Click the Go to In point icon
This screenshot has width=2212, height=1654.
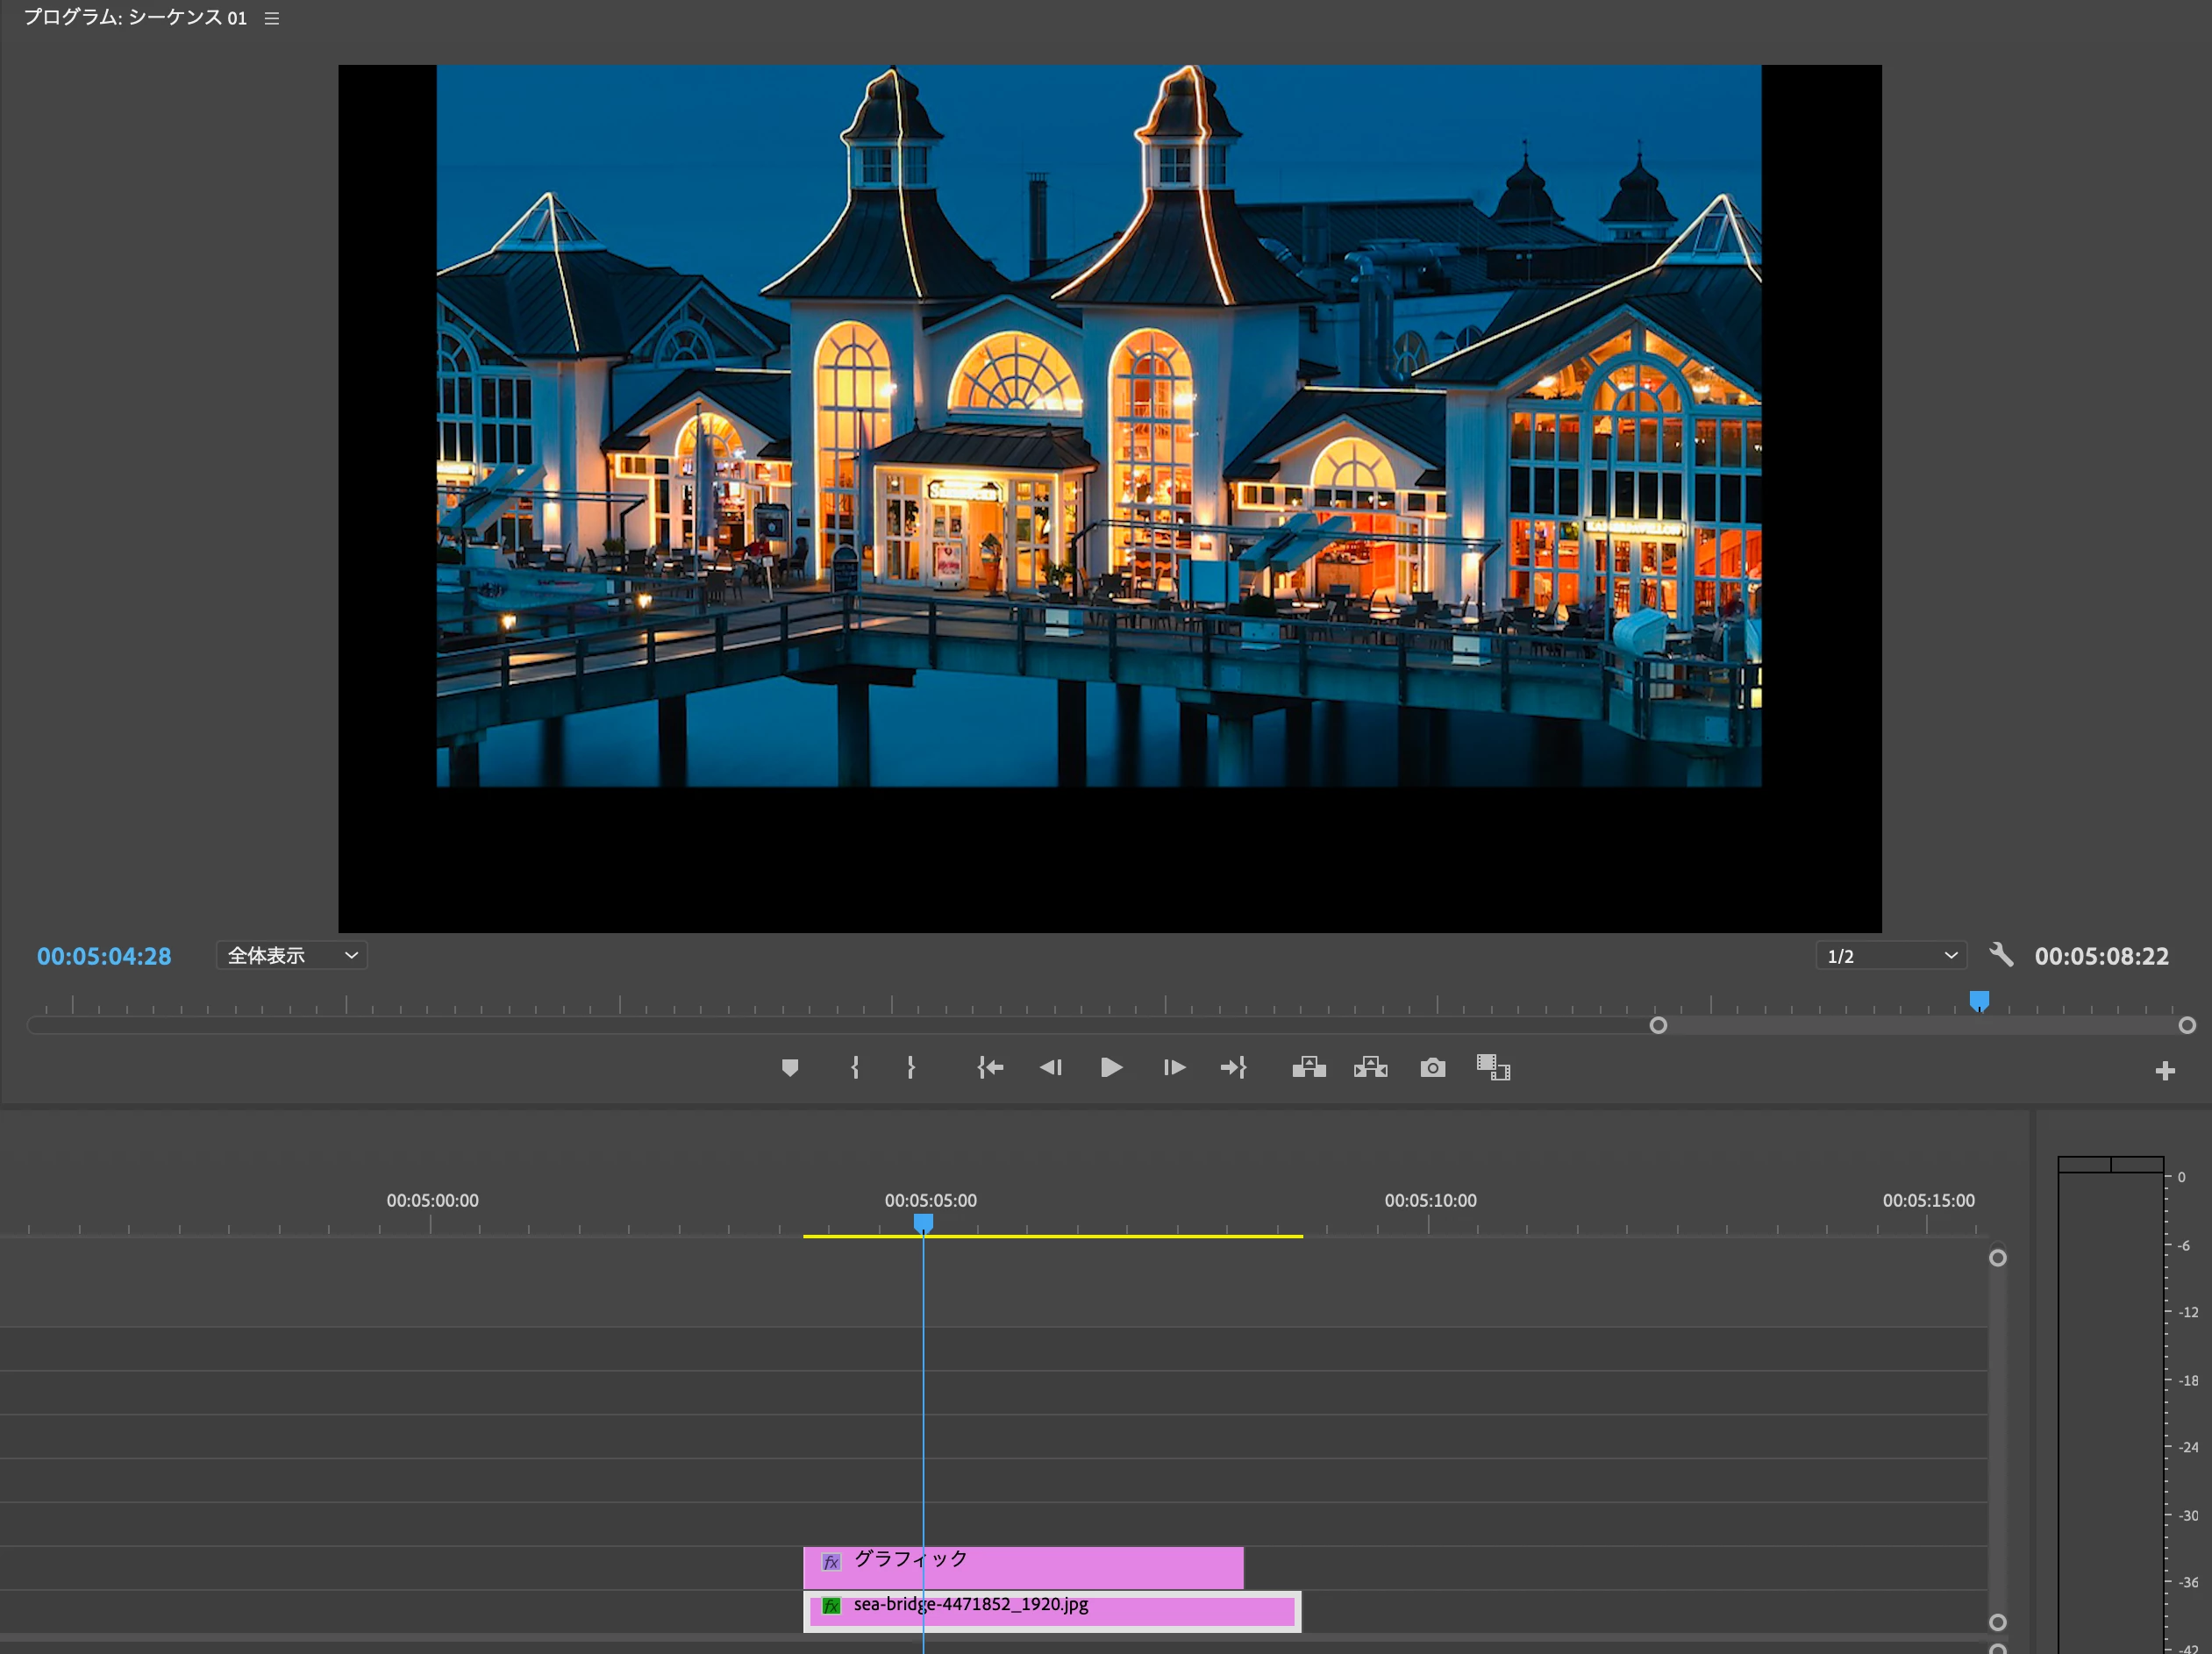(x=990, y=1068)
